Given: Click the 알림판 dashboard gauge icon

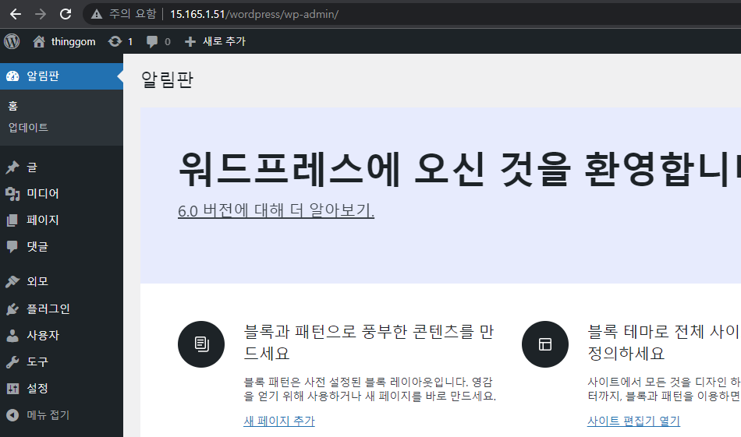Looking at the screenshot, I should click(x=12, y=76).
